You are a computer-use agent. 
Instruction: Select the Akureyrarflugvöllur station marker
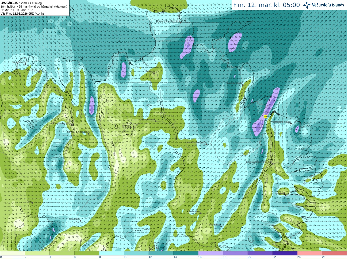point(72,125)
